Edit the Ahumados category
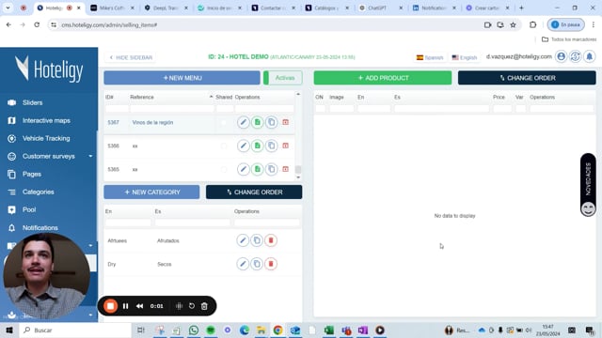602x338 pixels. point(243,240)
